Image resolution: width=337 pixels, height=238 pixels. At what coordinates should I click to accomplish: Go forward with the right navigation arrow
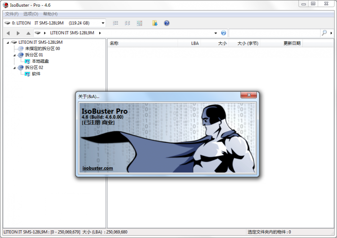tap(18, 33)
